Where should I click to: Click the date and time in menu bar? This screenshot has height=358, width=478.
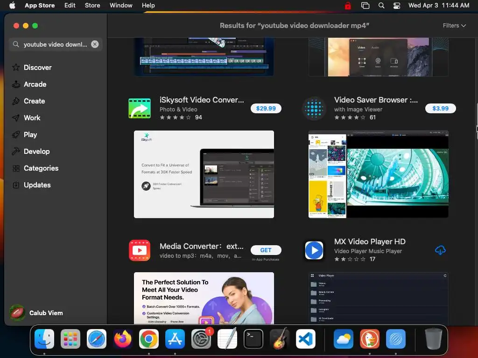[438, 5]
